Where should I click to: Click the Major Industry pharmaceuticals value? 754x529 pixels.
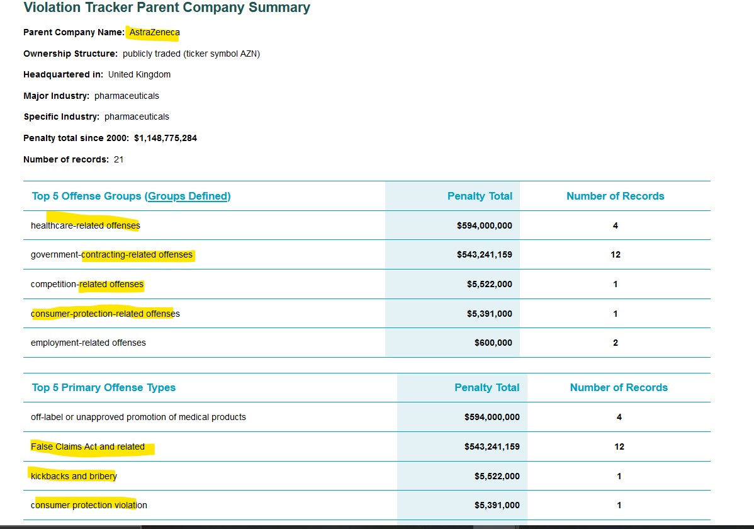click(x=127, y=96)
